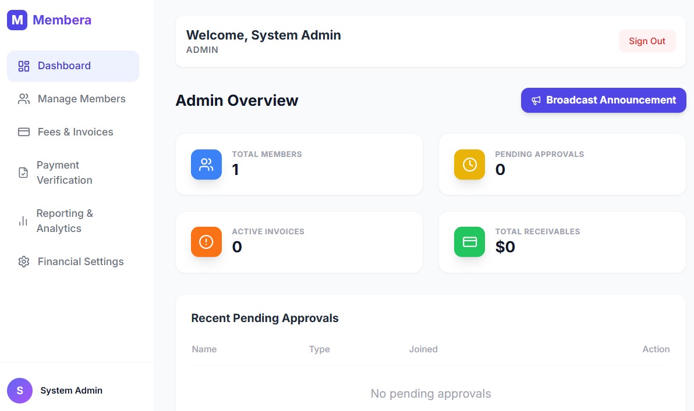Click the System Admin avatar circle

(20, 391)
